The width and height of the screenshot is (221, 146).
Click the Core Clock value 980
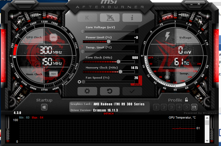[x=135, y=58]
